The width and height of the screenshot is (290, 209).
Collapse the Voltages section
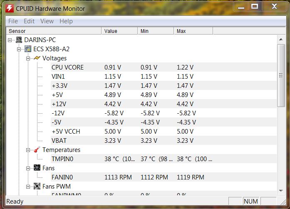(28, 59)
